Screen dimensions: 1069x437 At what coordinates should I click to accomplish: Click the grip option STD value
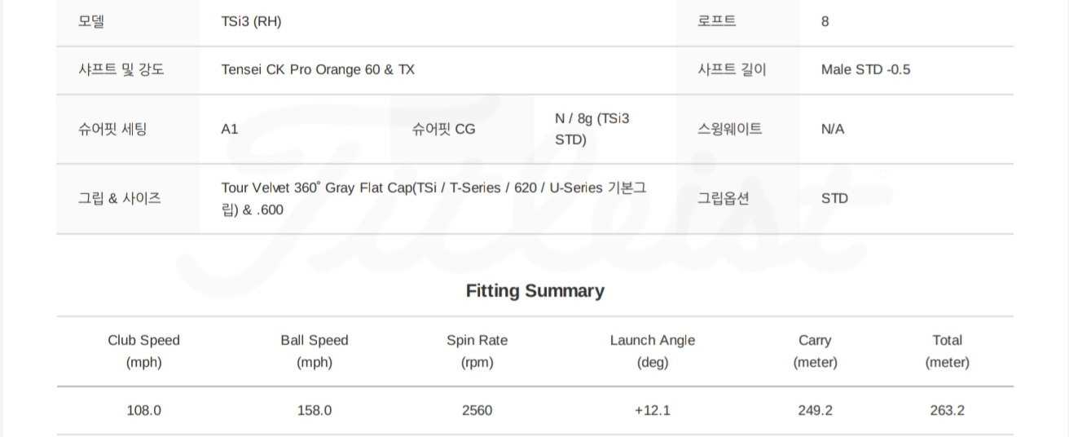tap(834, 198)
